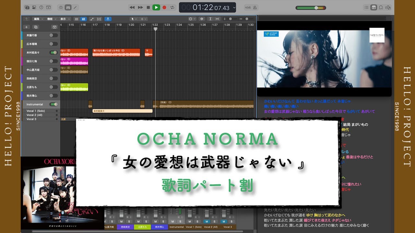Adjust the horizontal zoom slider
The height and width of the screenshot is (233, 415).
(x=248, y=19)
